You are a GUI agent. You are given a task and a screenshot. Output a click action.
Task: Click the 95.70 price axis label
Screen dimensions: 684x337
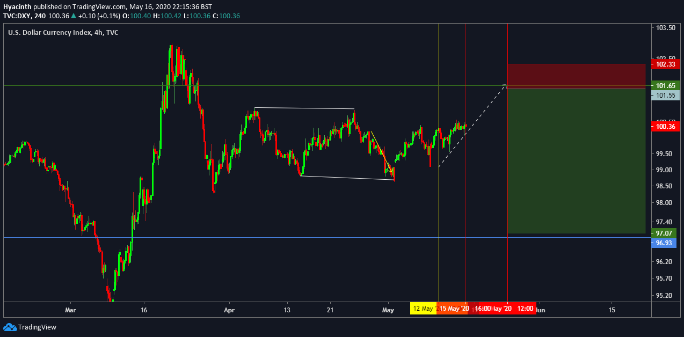click(665, 279)
